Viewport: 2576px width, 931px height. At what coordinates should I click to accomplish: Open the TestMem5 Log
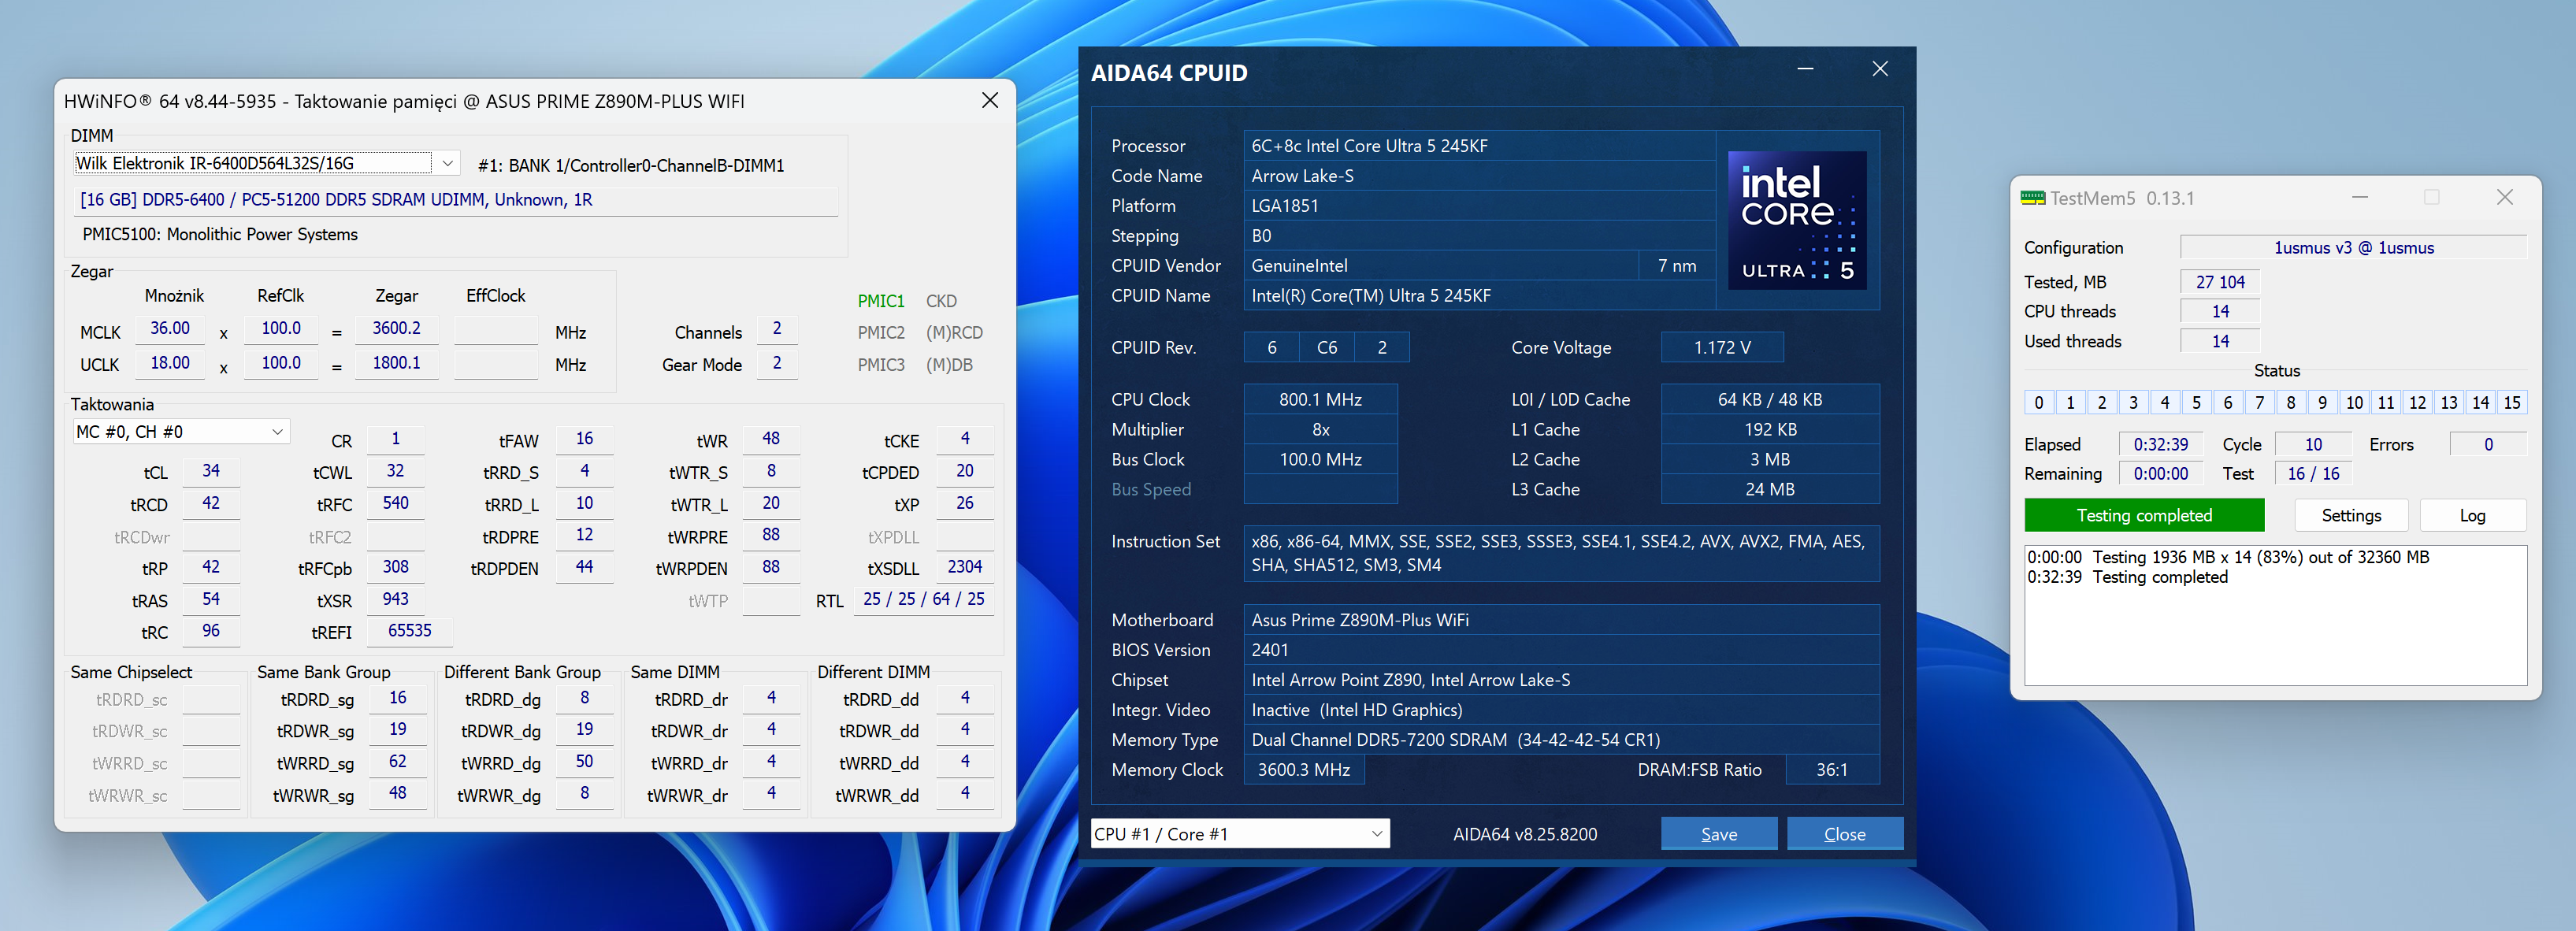click(2472, 516)
